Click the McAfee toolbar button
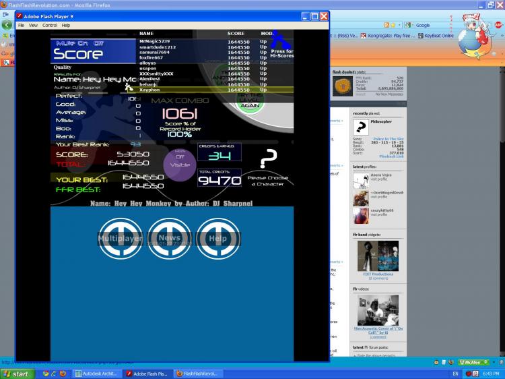This screenshot has width=505, height=379. pyautogui.click(x=474, y=363)
